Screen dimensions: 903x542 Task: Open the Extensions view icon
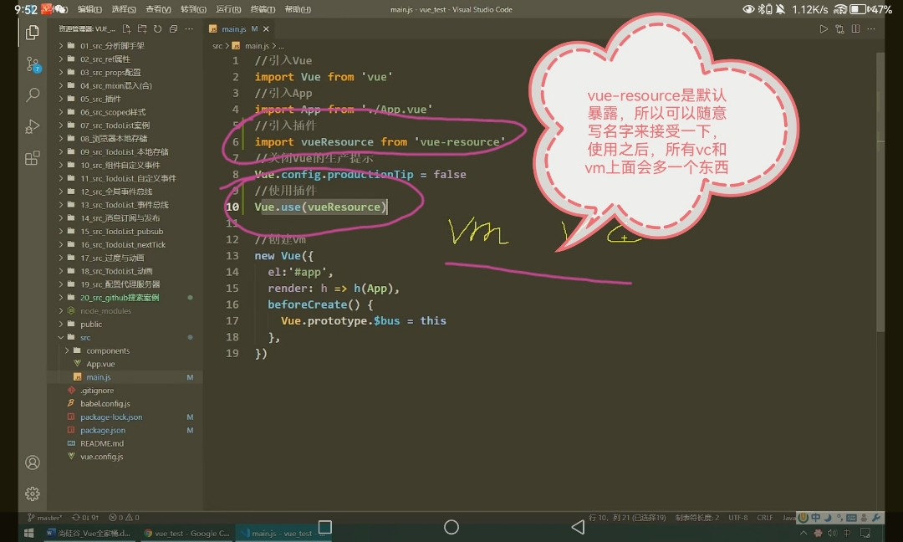(x=33, y=158)
